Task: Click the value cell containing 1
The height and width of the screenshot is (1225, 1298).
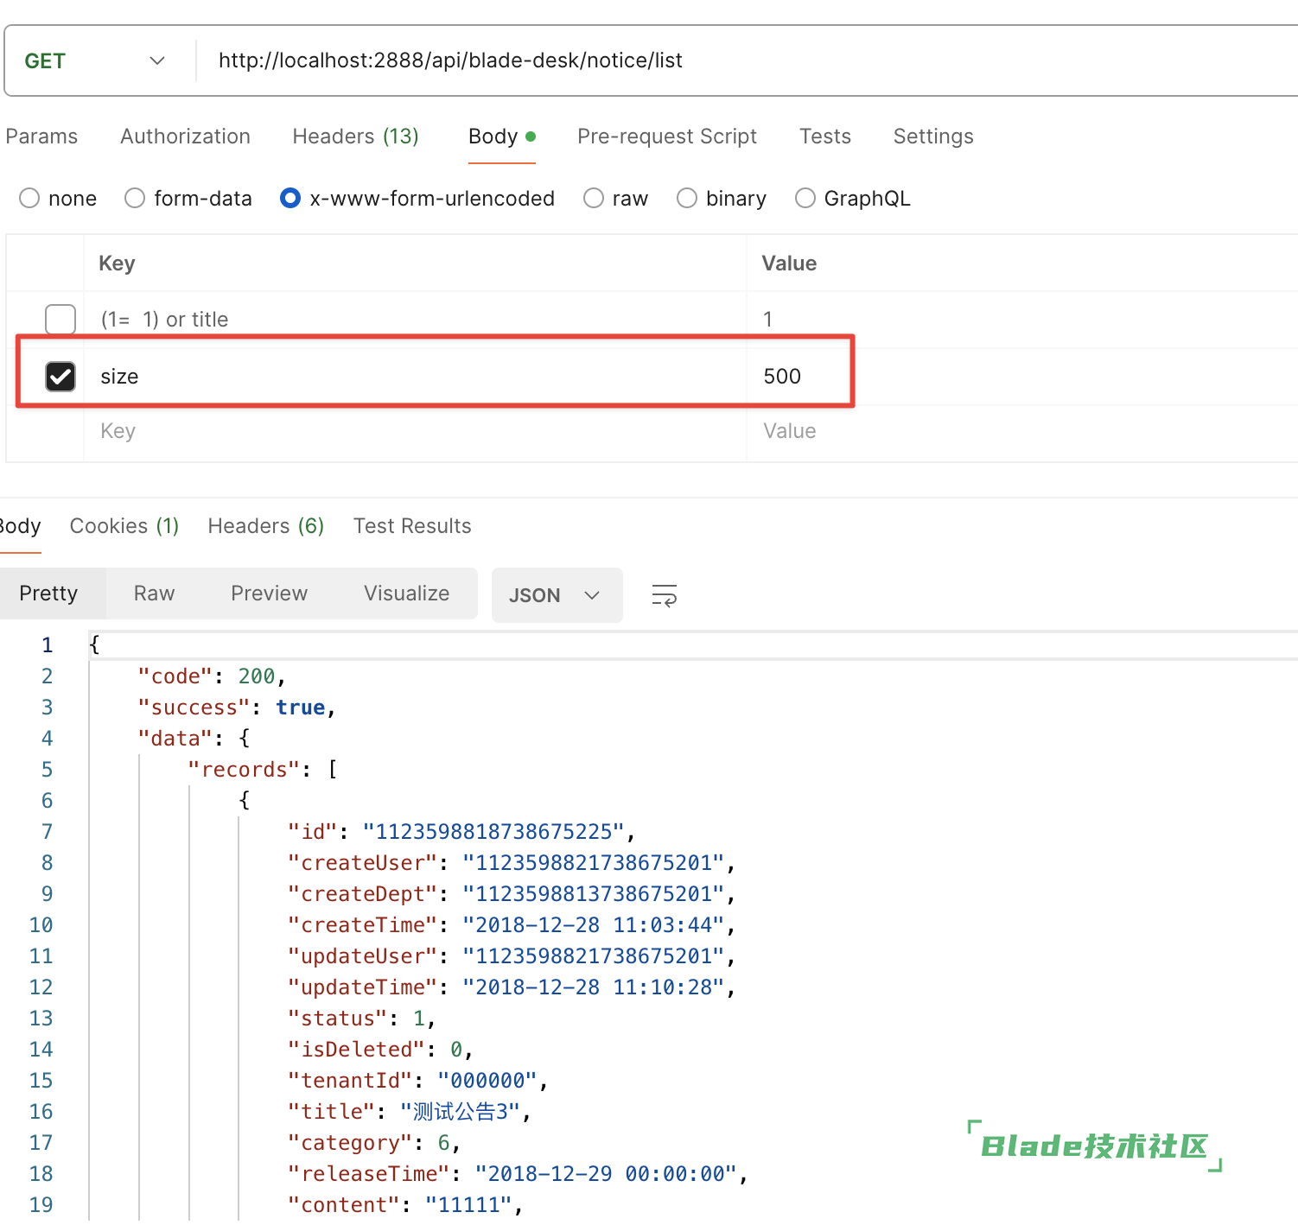Action: [x=1022, y=320]
